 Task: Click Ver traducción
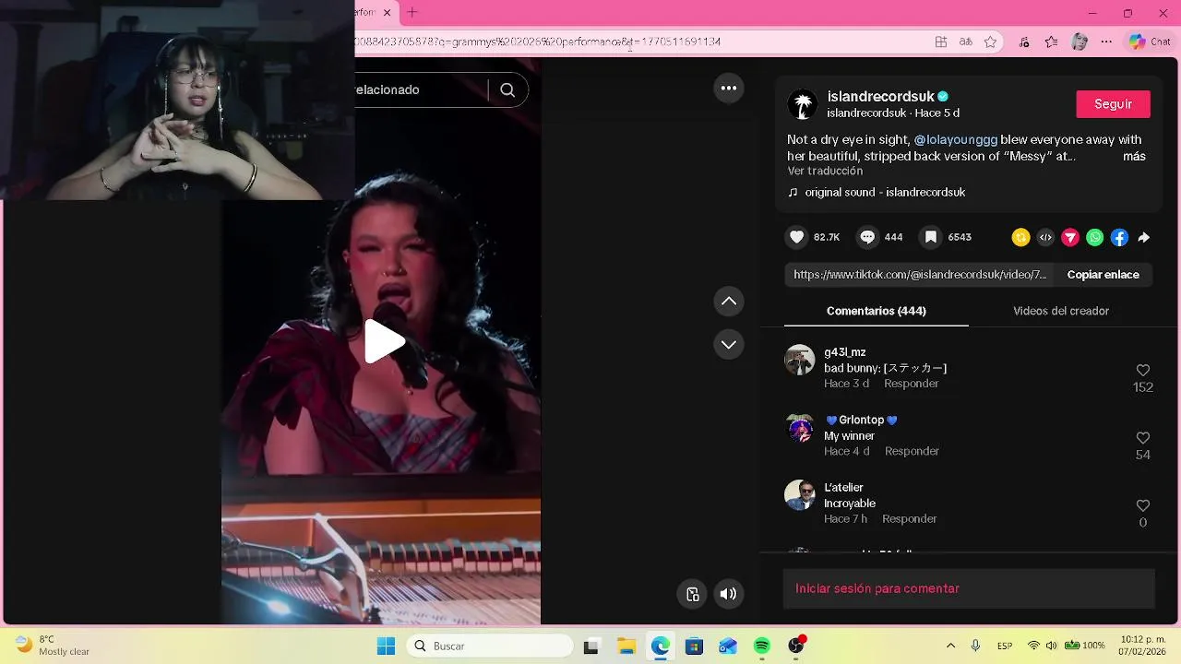tap(825, 171)
